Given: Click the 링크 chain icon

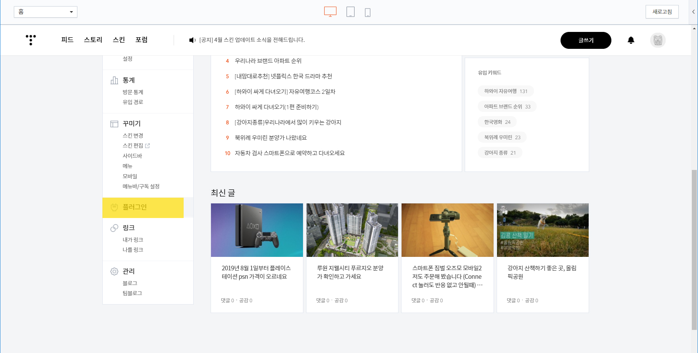Looking at the screenshot, I should click(x=114, y=228).
